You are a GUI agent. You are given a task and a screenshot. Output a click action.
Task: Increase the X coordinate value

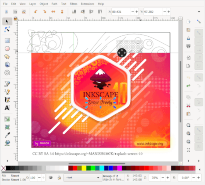137,12
